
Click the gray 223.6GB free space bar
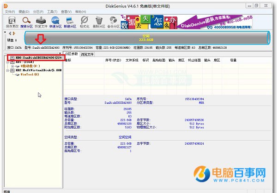coord(145,38)
